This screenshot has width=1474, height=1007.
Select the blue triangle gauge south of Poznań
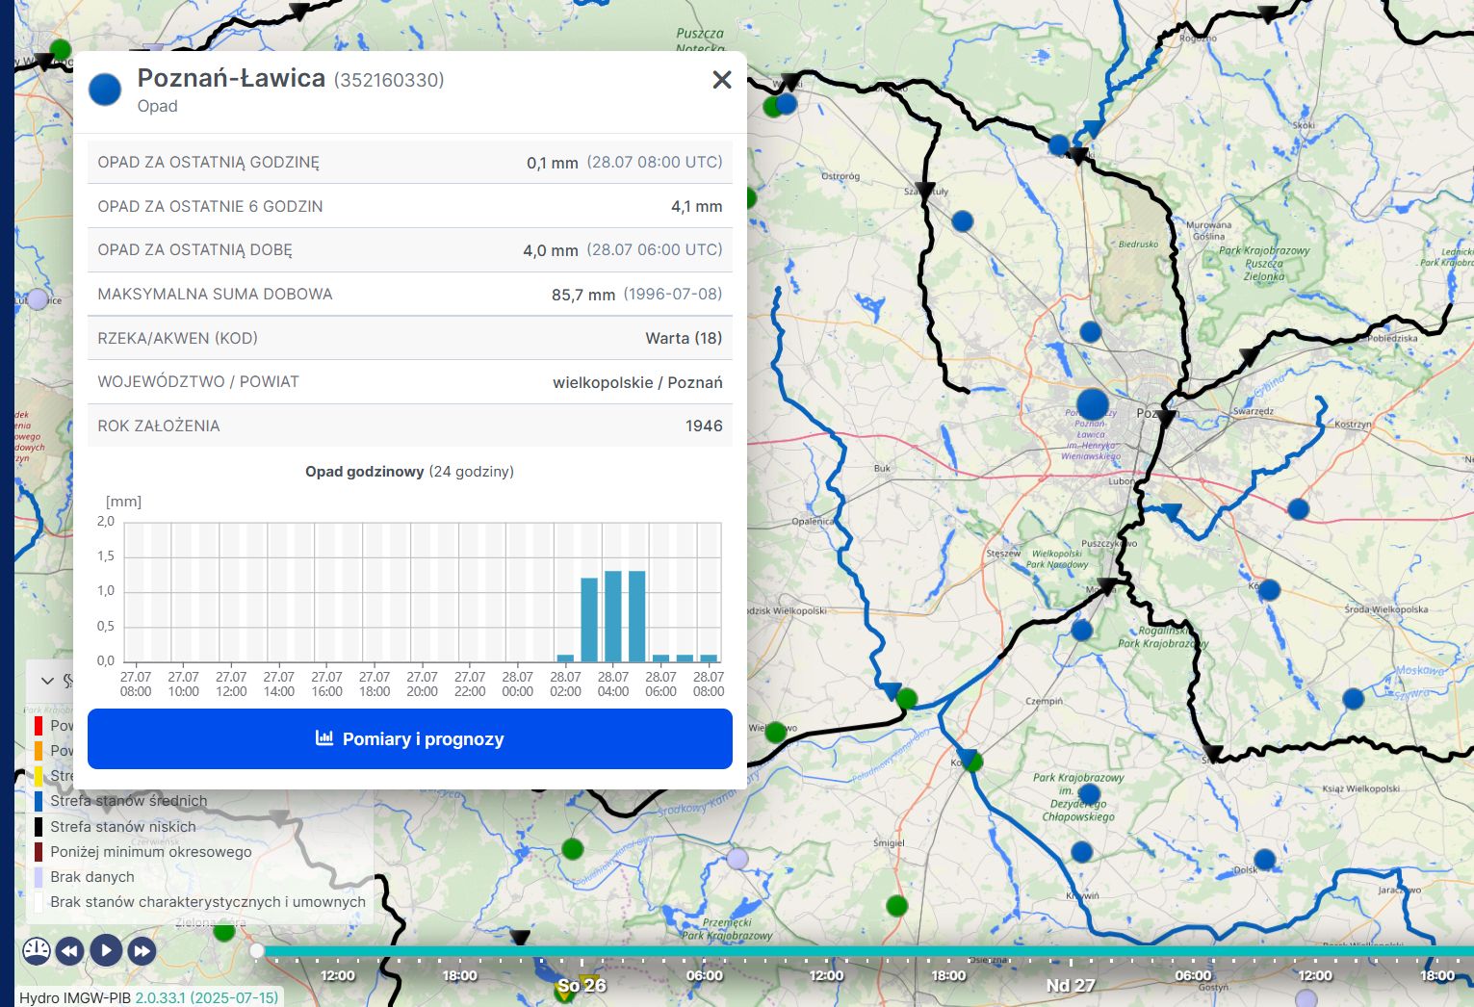coord(1171,511)
